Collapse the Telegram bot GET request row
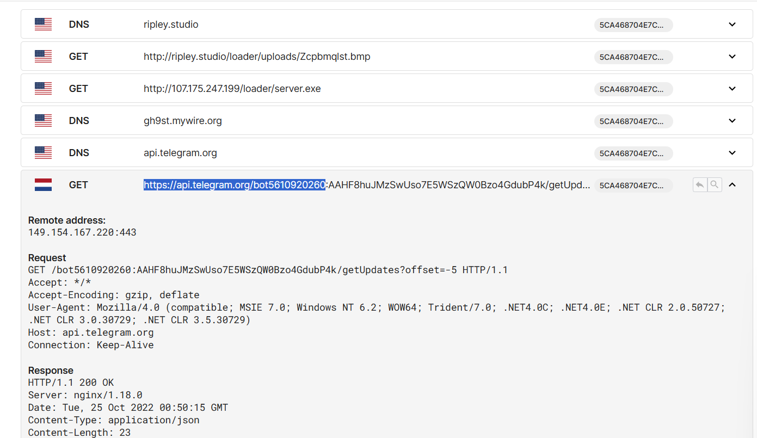Viewport: 757px width, 438px height. point(732,185)
